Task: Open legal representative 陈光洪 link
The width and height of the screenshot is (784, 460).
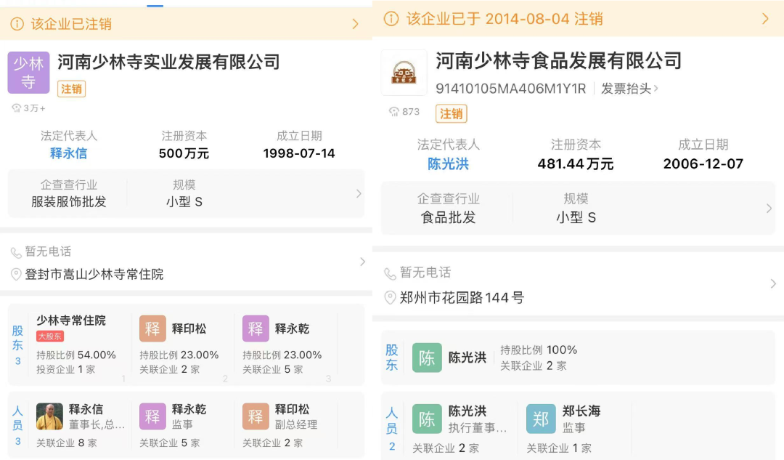Action: [448, 164]
